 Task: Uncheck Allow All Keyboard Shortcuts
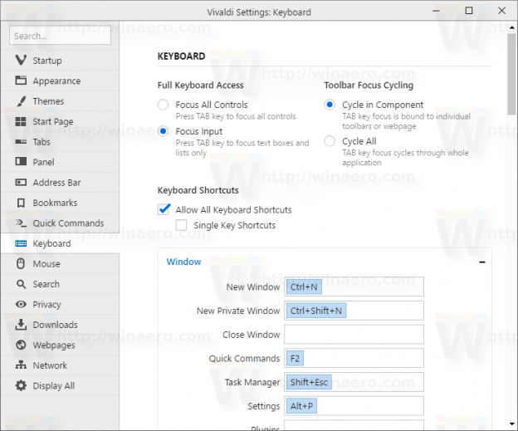[x=164, y=209]
